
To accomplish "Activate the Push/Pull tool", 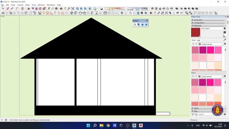I will coord(29,9).
